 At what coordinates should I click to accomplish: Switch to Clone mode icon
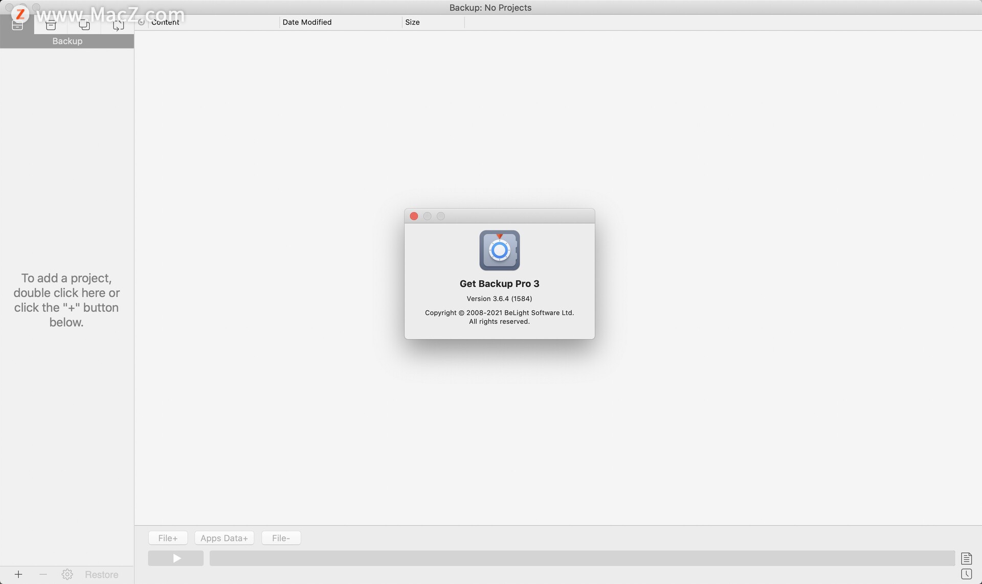tap(84, 24)
